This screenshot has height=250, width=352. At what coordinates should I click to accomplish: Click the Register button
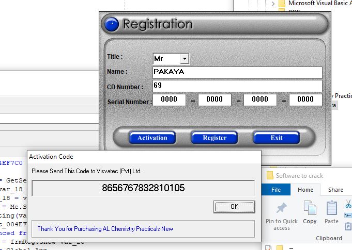pos(215,138)
